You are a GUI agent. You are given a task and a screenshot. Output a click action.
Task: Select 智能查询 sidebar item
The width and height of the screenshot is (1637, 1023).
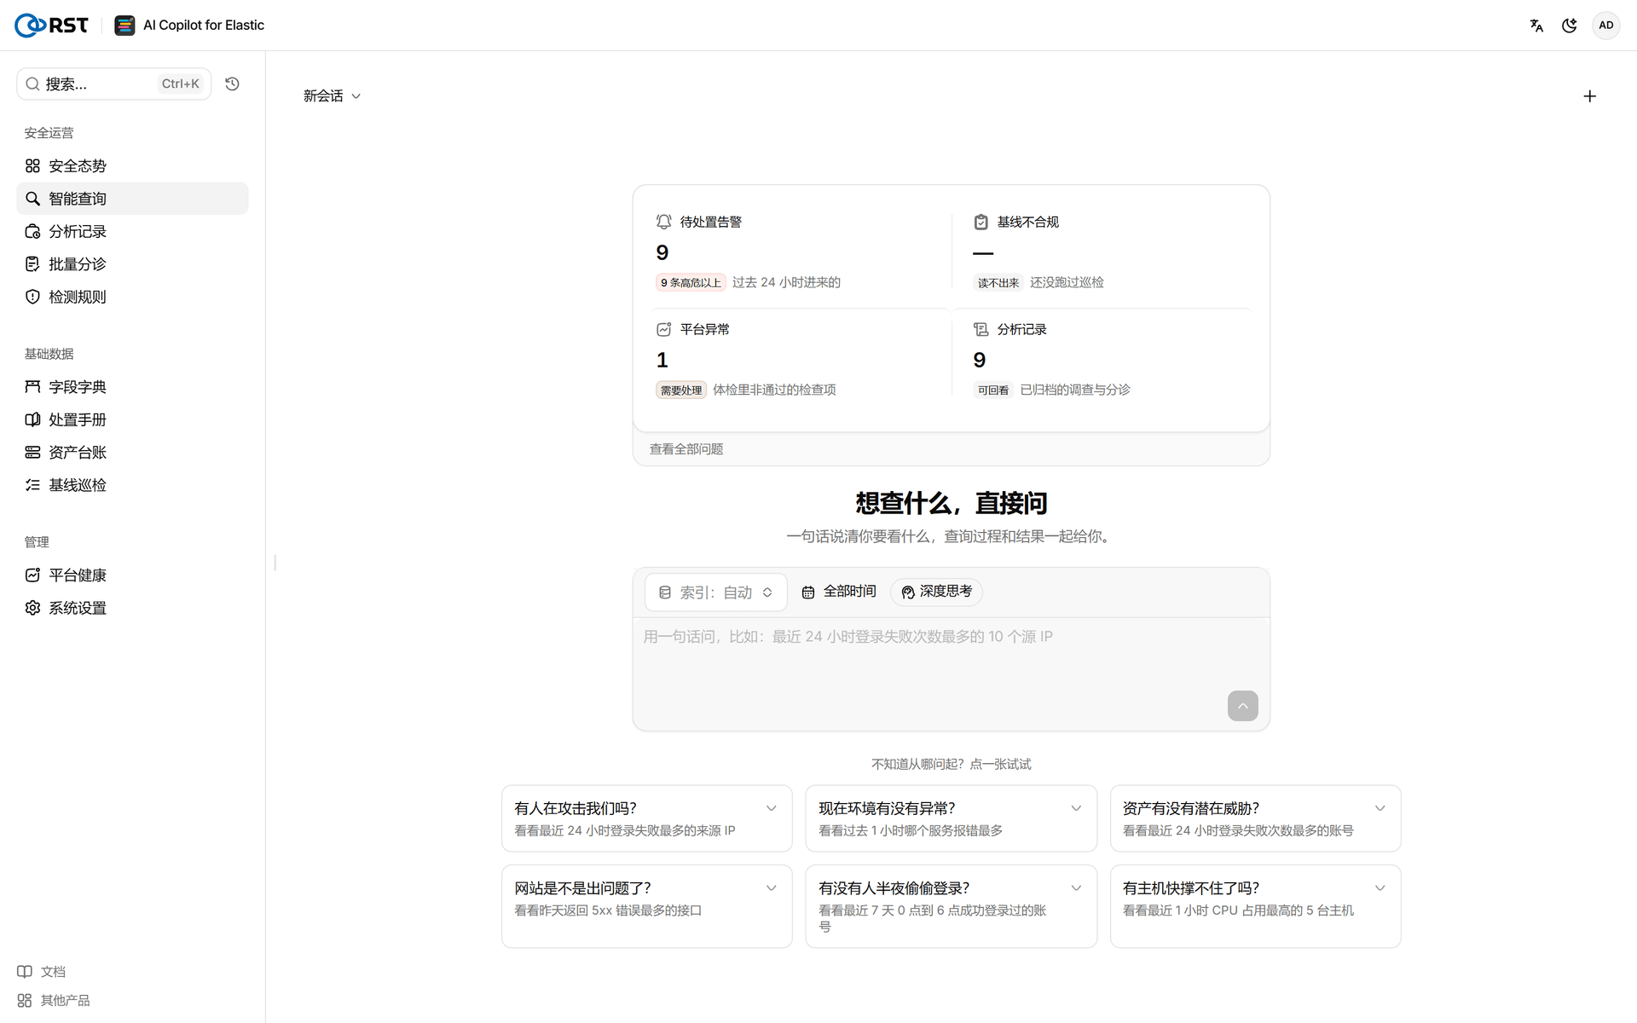pyautogui.click(x=132, y=199)
